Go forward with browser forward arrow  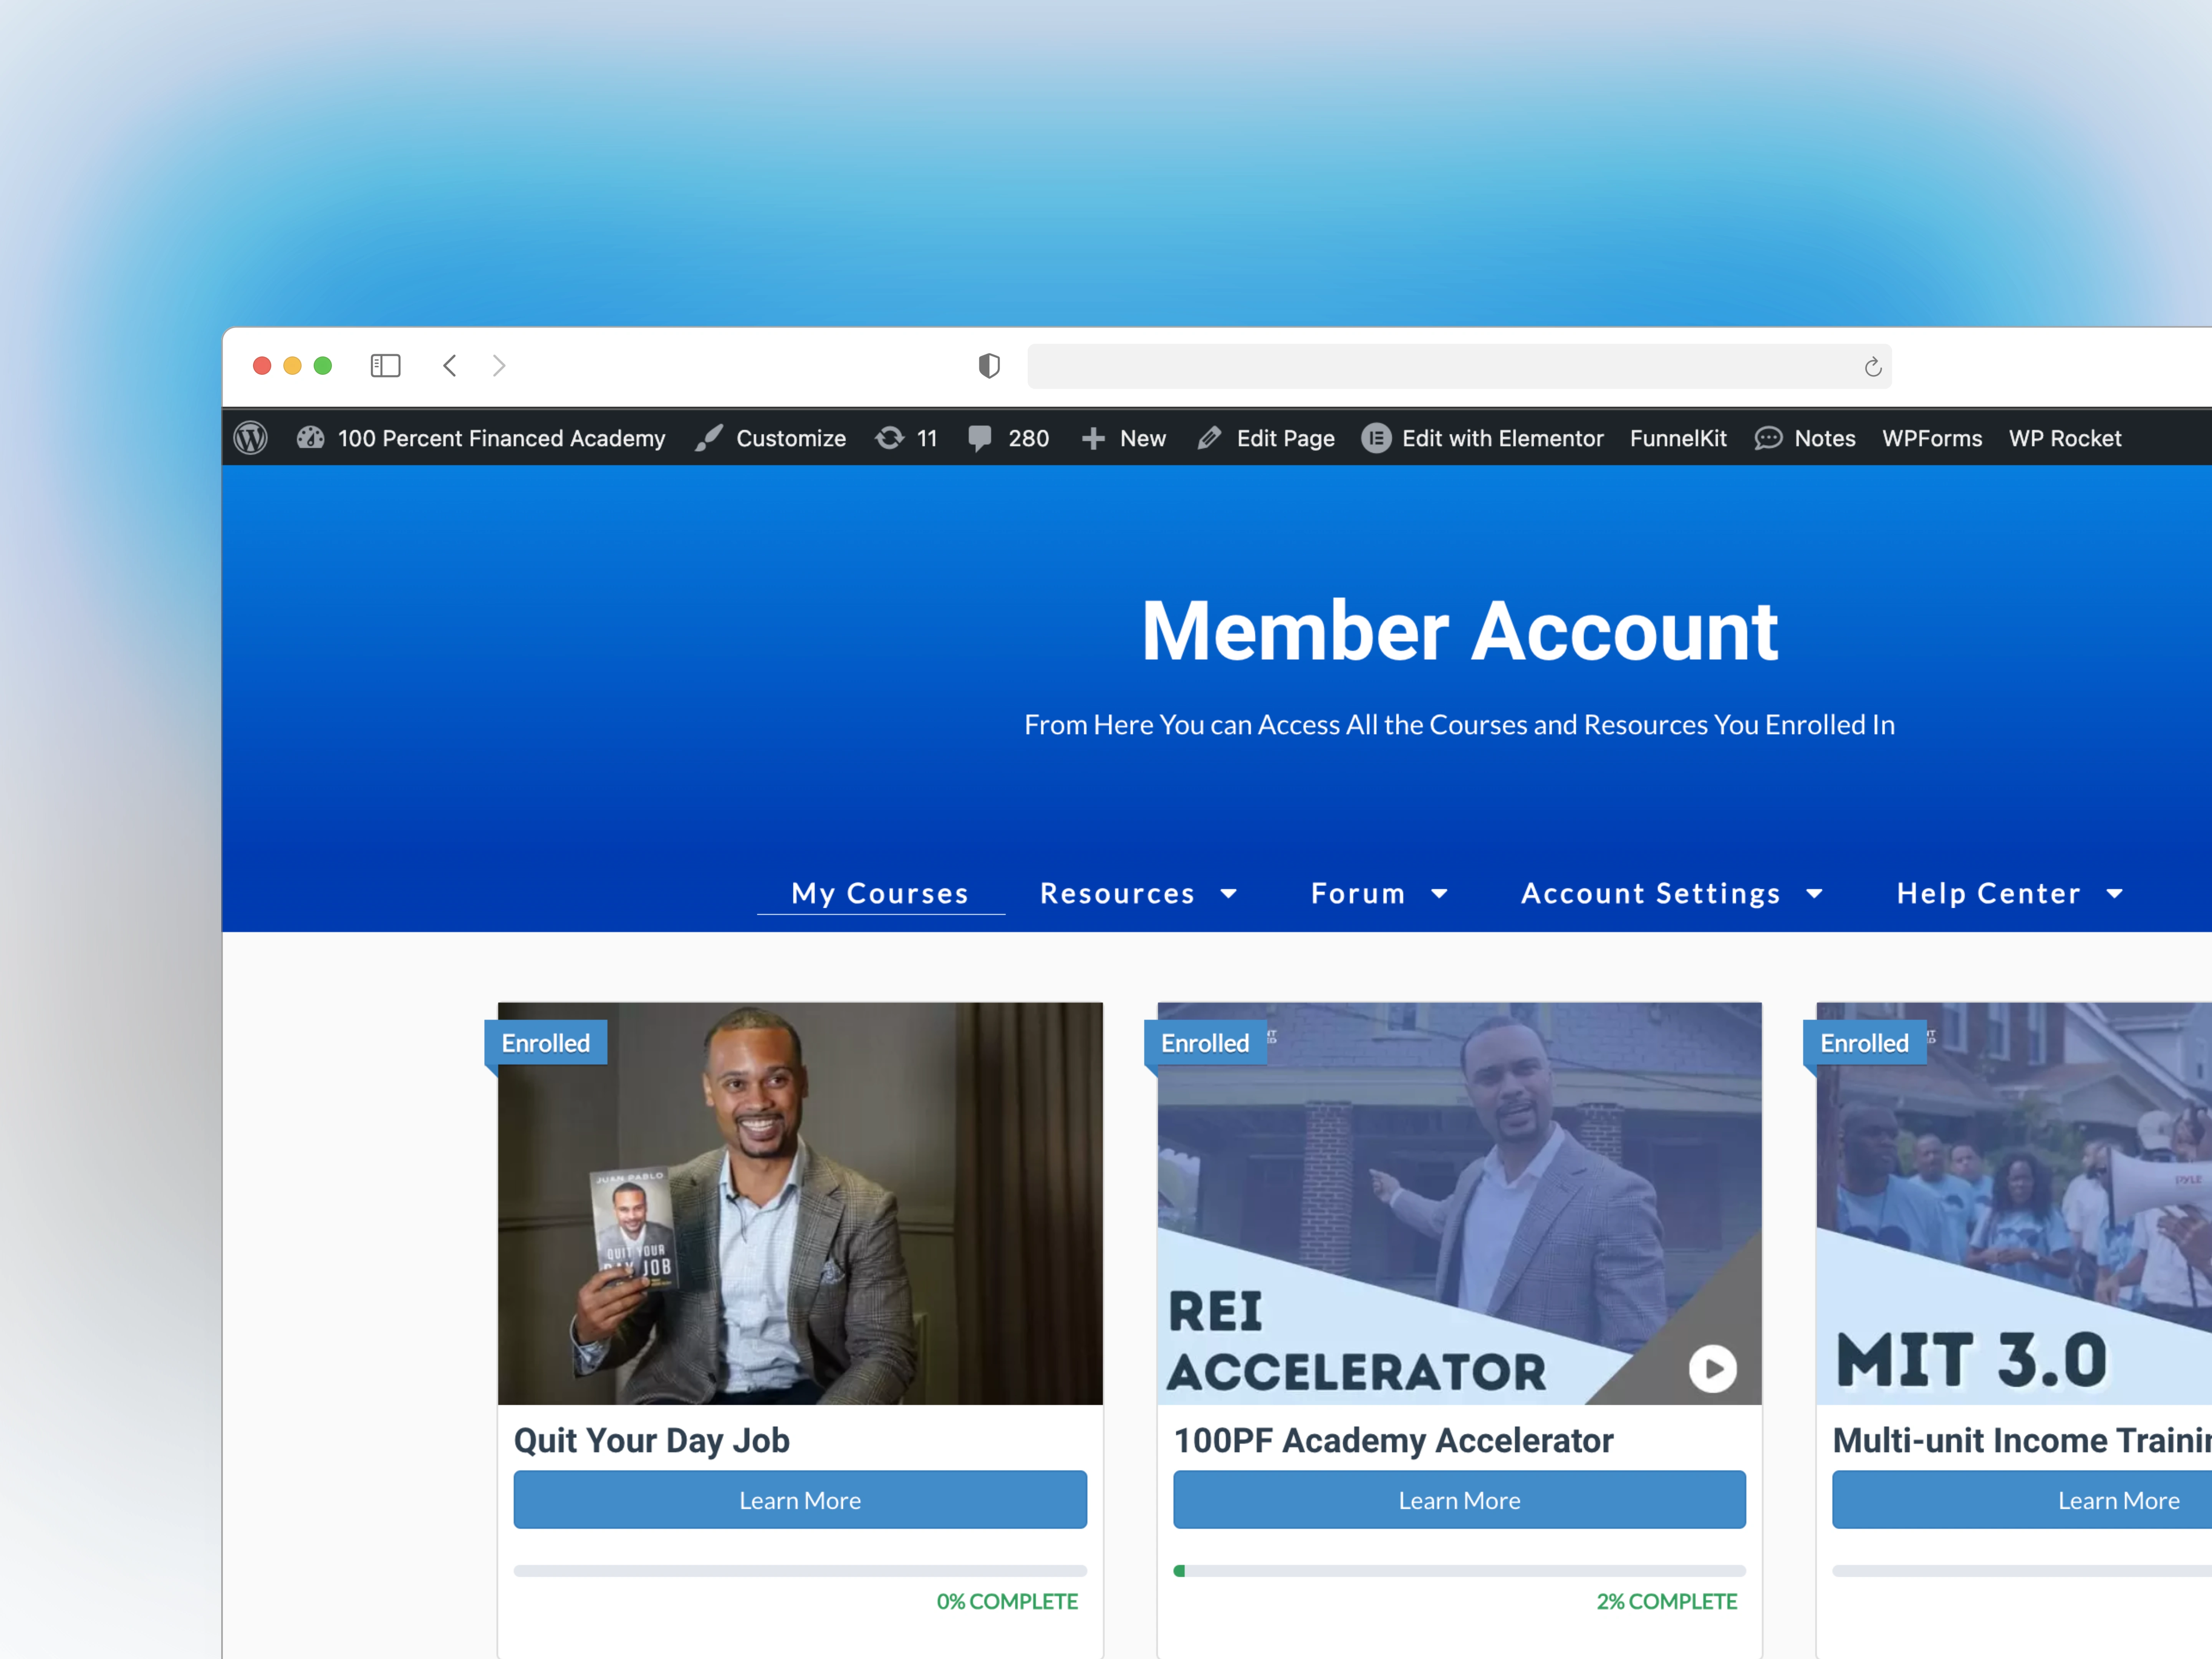(499, 366)
